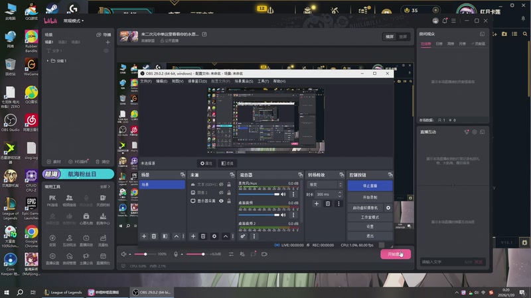Open transition options three-dot menu
The height and width of the screenshot is (298, 531).
point(339,204)
